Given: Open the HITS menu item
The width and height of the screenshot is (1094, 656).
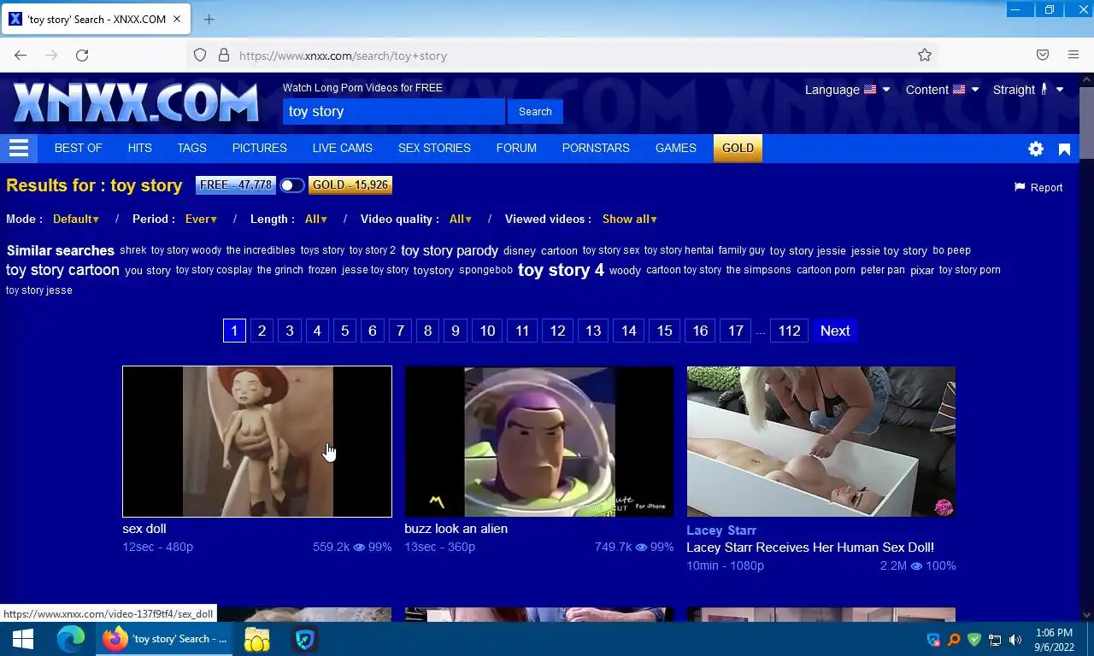Looking at the screenshot, I should 139,149.
